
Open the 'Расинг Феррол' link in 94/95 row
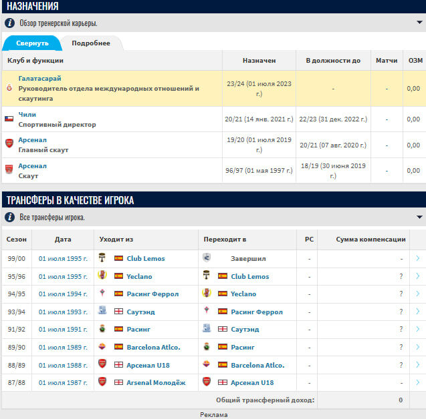pos(152,294)
